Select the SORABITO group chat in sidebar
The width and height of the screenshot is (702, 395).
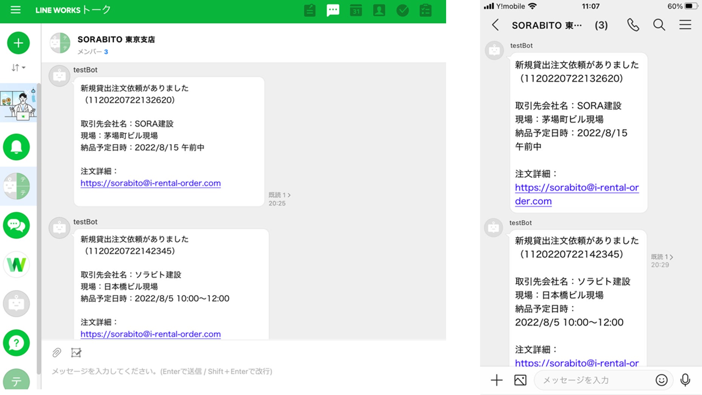point(16,186)
